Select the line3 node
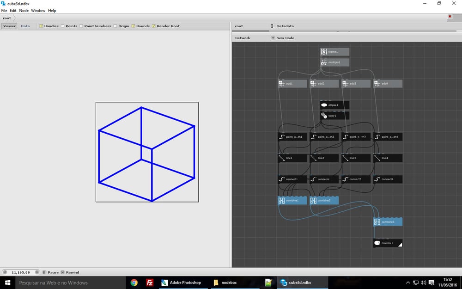The width and height of the screenshot is (462, 289). coord(356,158)
